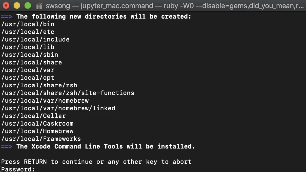Click the purple arrow before 'The following new directories'
This screenshot has width=306, height=172.
tap(7, 17)
